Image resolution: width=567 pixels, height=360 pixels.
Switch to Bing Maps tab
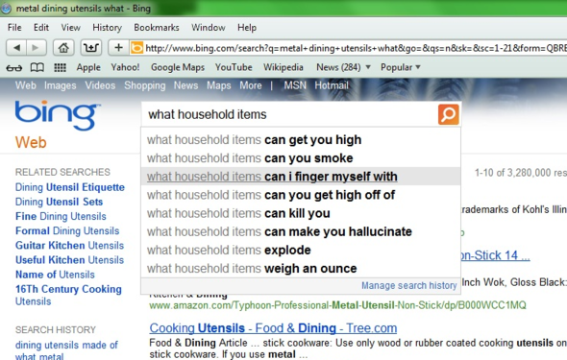point(219,85)
